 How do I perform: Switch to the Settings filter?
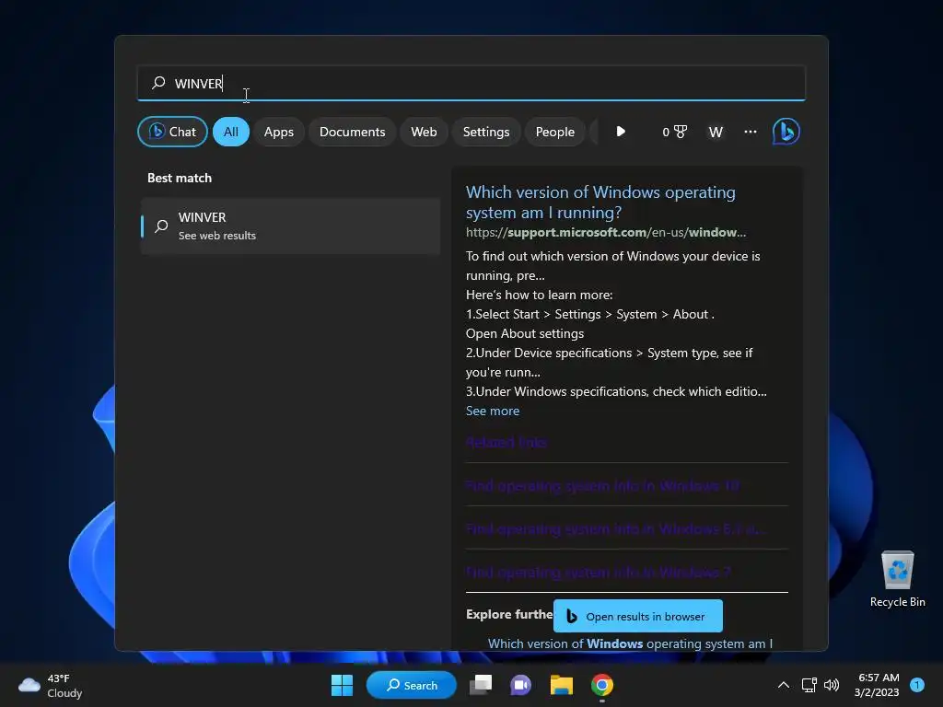486,132
